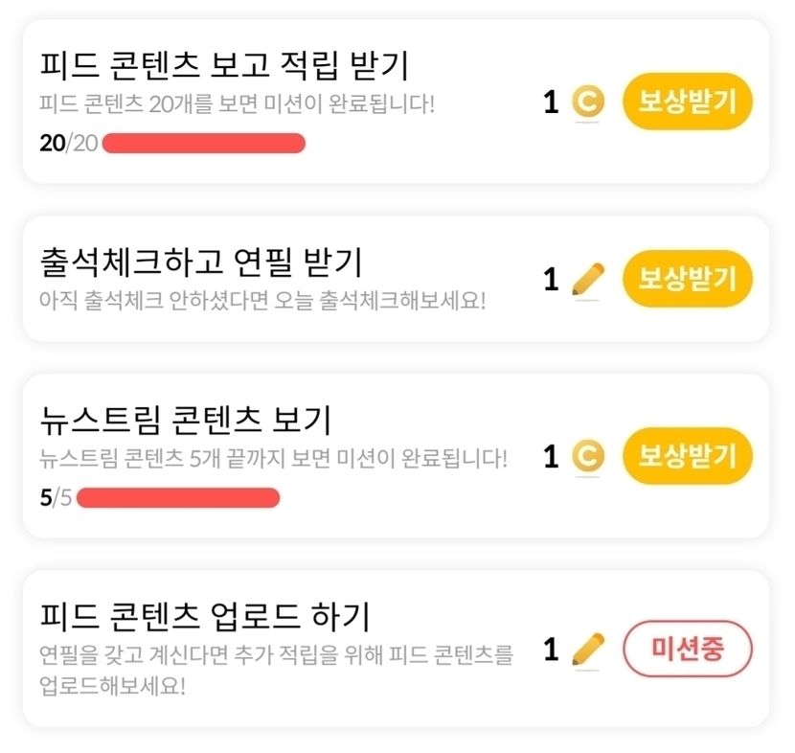Claim reward for 피드 콘텐츠 보고 적립 받기
795x753 pixels.
[687, 101]
